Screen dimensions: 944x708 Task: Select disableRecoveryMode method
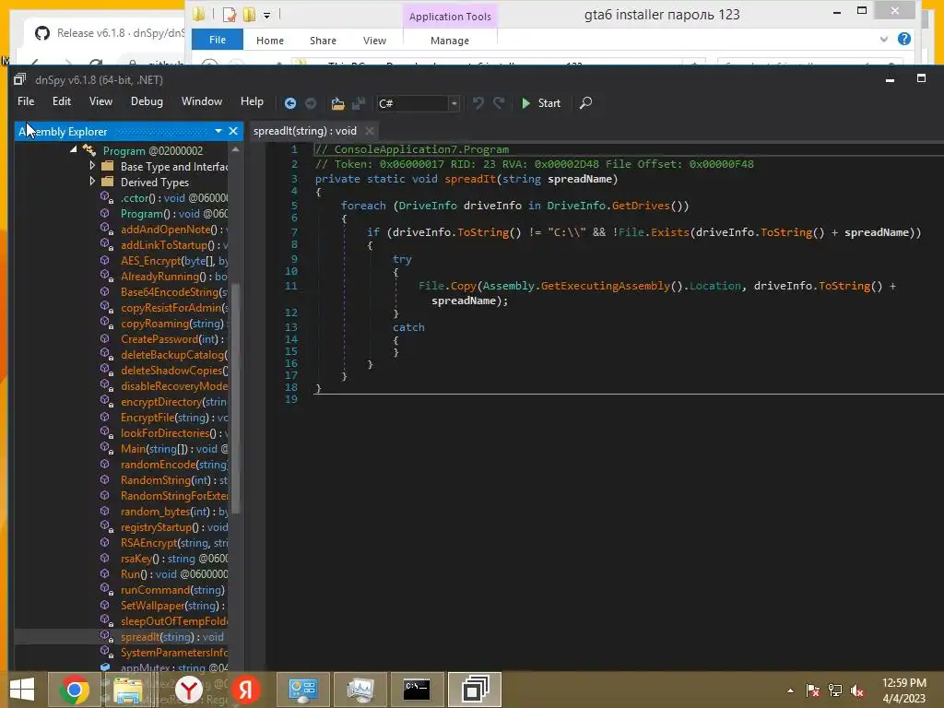click(174, 386)
